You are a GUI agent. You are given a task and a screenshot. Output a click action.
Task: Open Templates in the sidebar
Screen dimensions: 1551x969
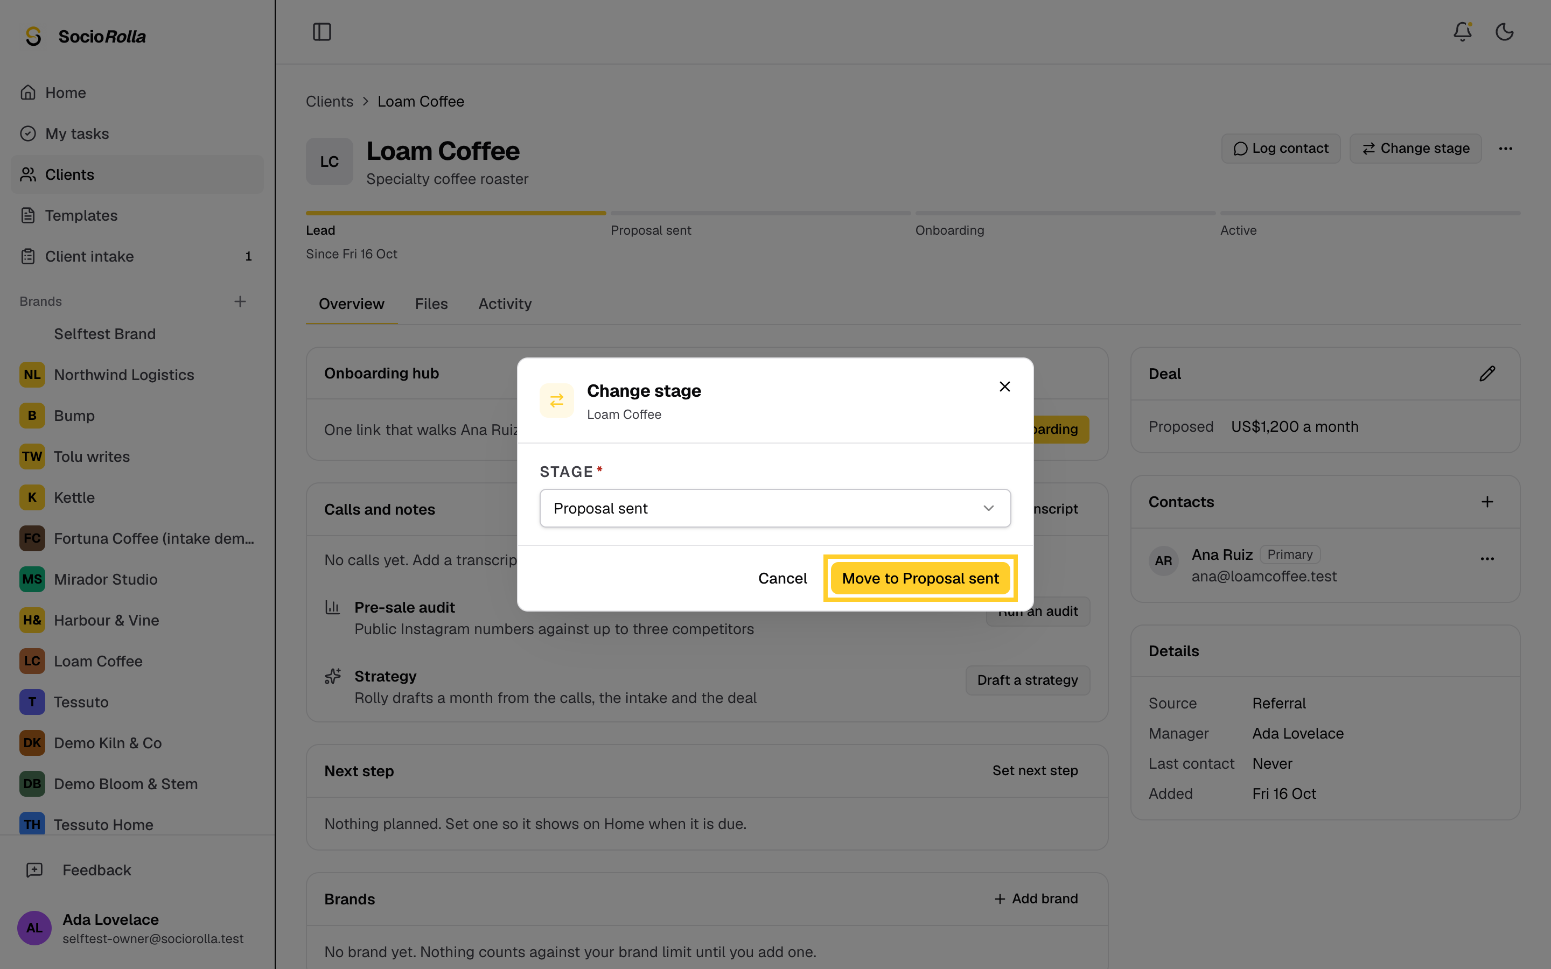[x=137, y=215]
